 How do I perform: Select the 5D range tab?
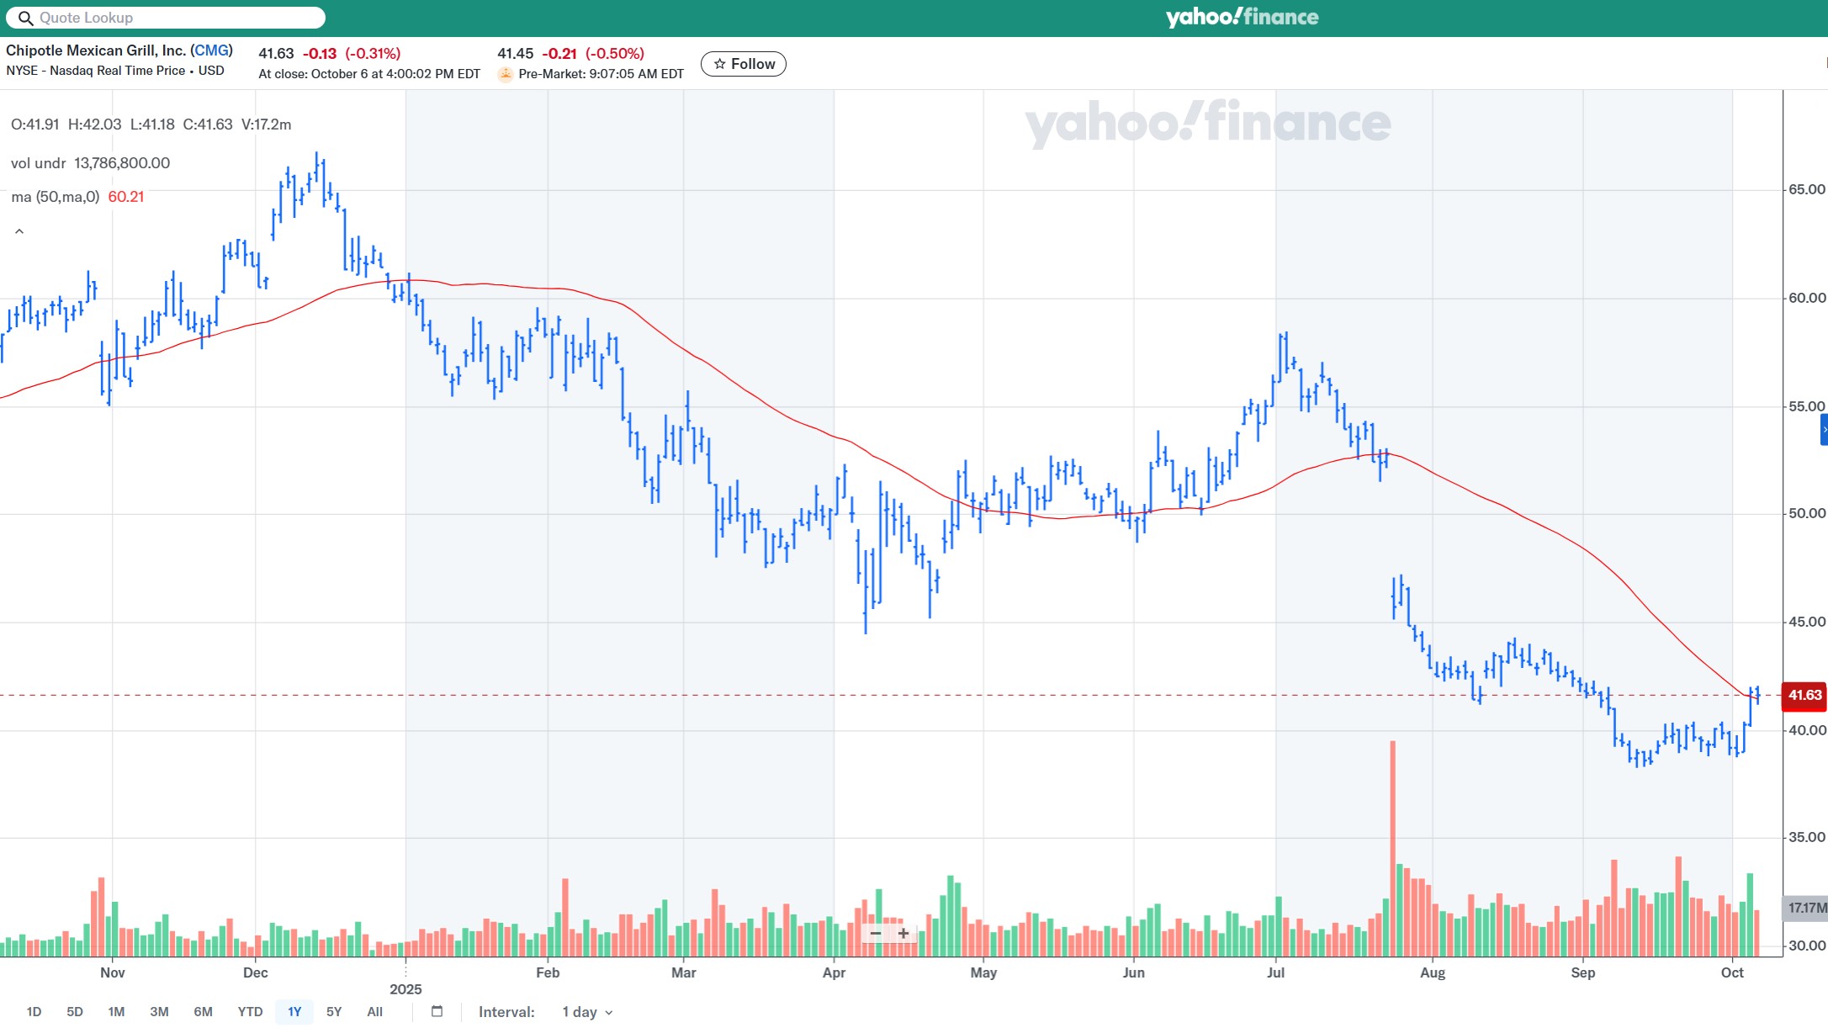pos(75,1012)
